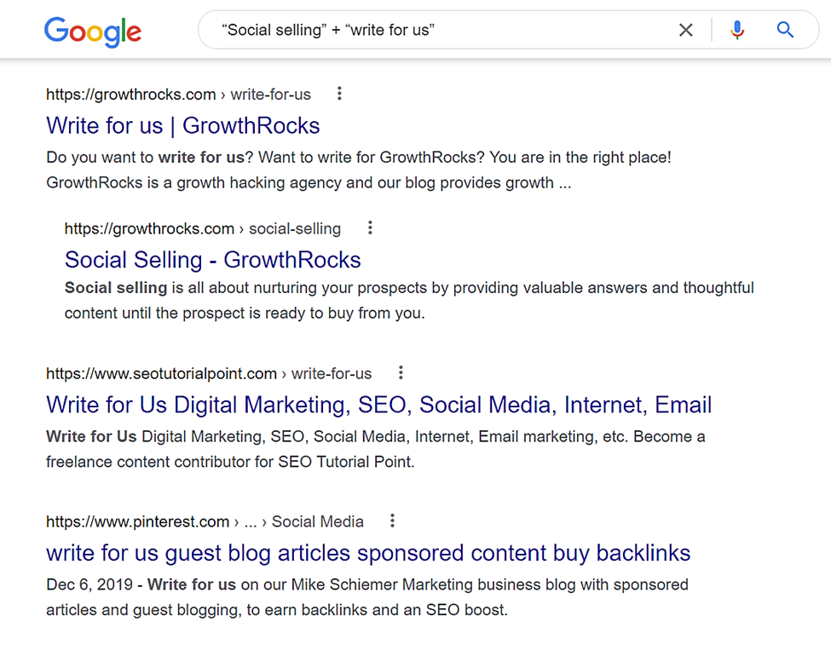Open 'Social Selling - GrowthRocks' result

click(212, 260)
